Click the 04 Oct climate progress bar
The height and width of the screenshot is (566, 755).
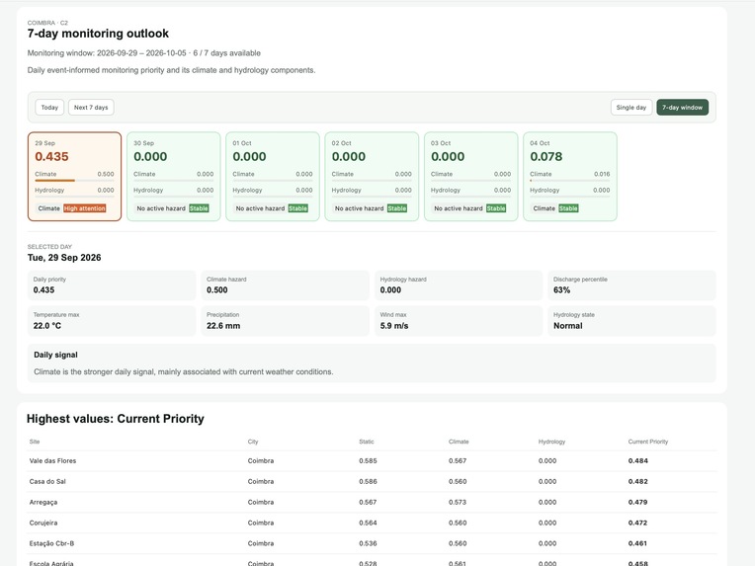570,181
